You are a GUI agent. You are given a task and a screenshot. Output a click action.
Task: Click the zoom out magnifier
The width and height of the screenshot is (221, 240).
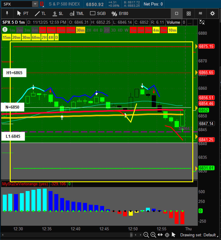point(146,235)
